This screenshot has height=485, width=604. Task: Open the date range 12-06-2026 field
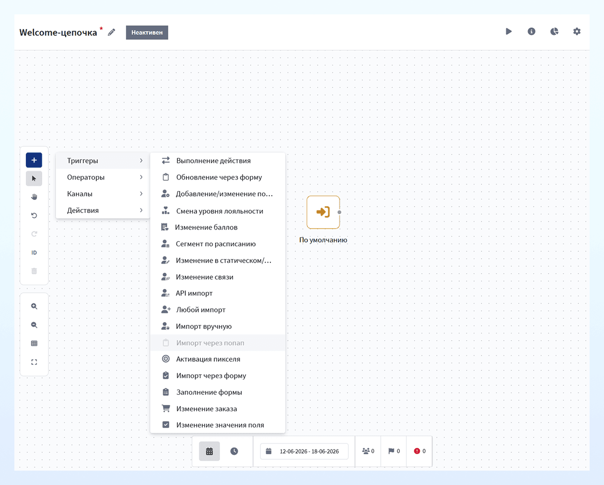click(304, 451)
